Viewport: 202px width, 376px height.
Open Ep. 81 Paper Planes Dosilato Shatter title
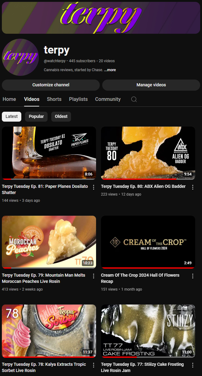point(45,189)
